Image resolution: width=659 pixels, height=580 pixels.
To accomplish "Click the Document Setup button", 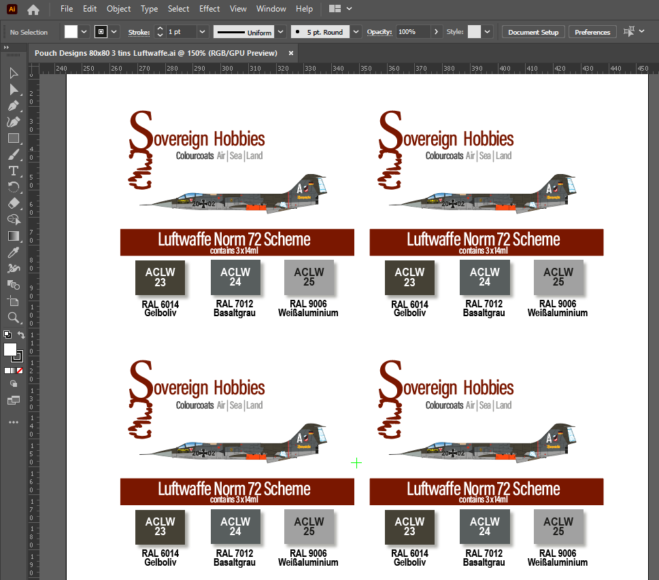I will tap(533, 32).
